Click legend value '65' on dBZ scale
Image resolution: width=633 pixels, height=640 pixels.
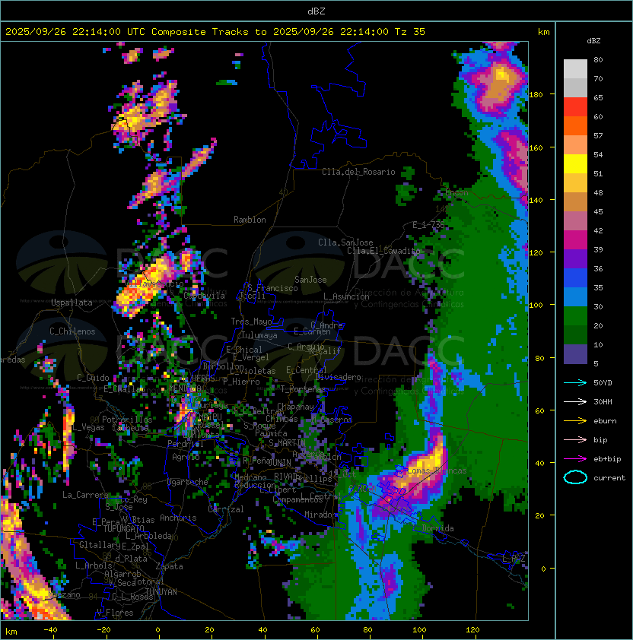(598, 98)
